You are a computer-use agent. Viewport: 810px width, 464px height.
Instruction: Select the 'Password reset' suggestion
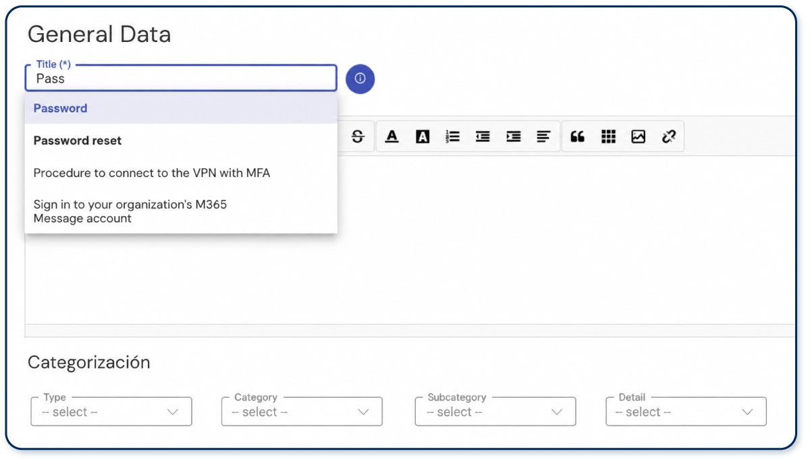pos(181,140)
